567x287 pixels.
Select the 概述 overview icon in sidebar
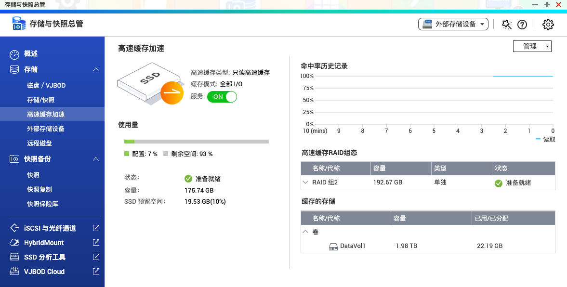15,54
